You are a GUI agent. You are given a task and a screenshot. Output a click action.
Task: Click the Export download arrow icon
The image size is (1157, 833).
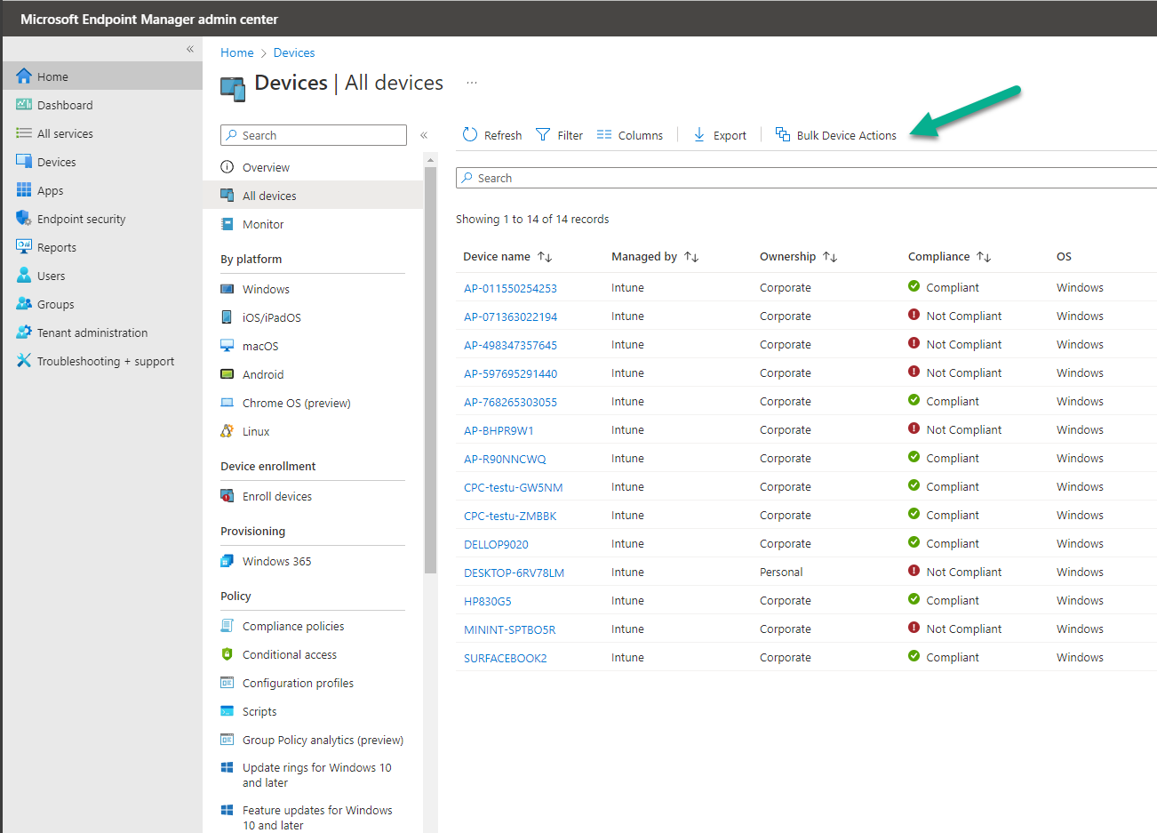699,135
